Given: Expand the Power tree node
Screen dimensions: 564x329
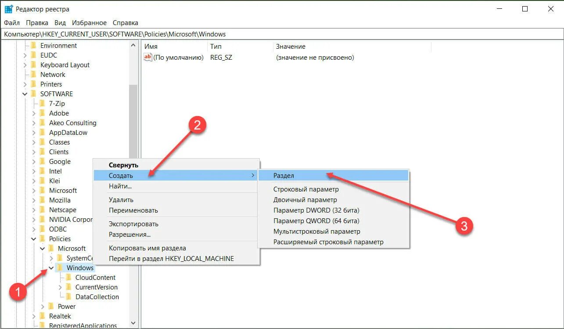Looking at the screenshot, I should point(43,307).
